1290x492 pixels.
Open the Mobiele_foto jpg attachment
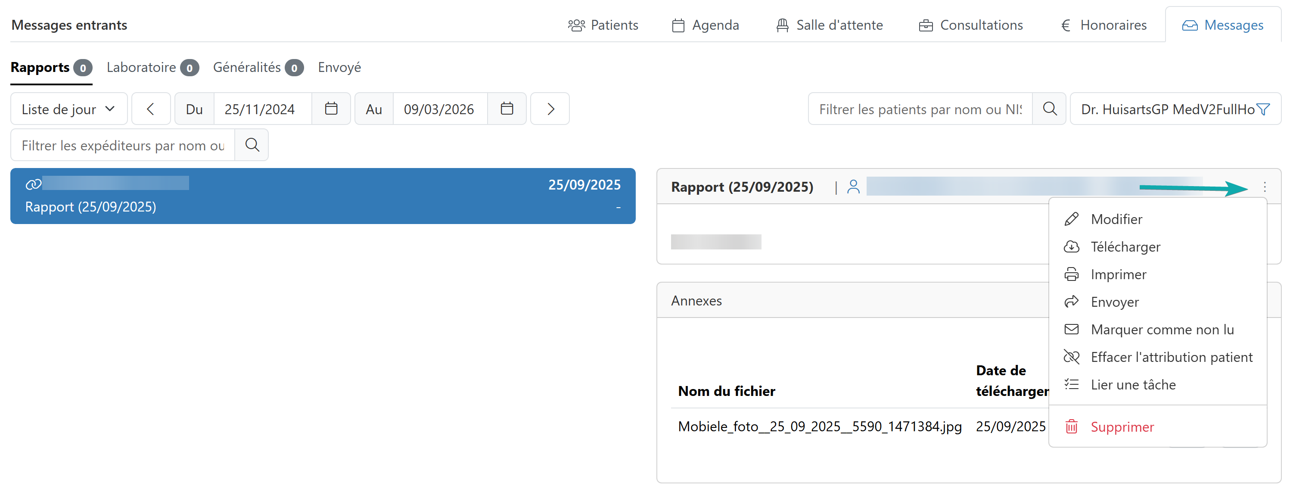click(x=819, y=427)
